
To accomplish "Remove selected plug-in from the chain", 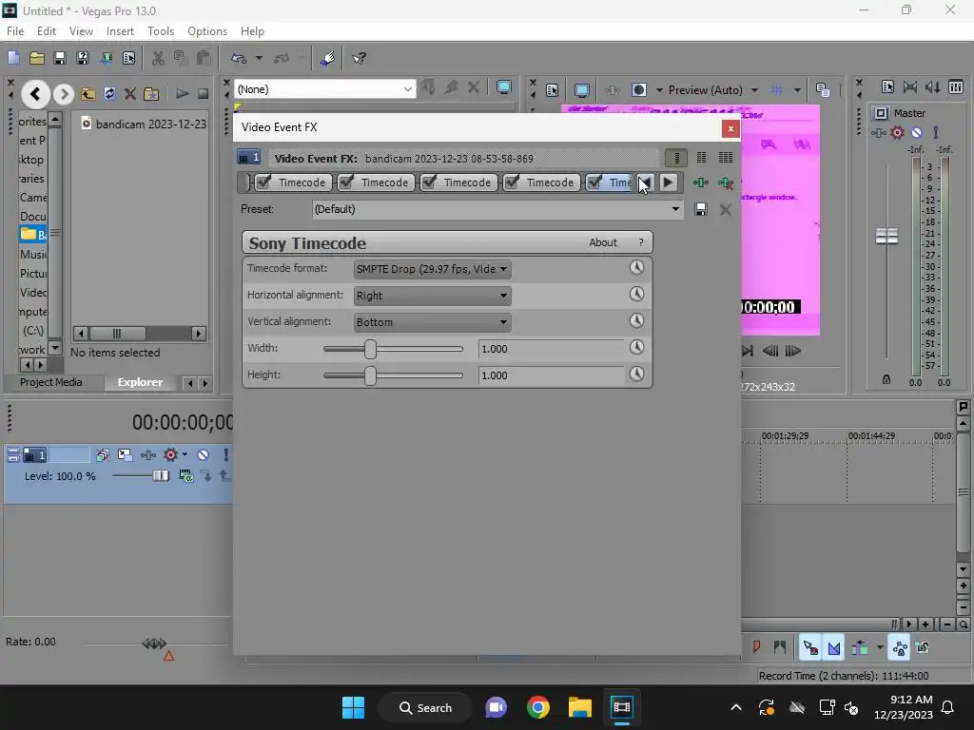I will (725, 182).
